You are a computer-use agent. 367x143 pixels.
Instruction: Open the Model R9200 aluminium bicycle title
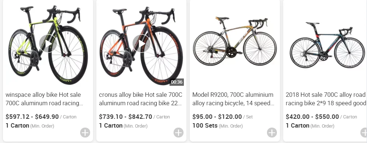pyautogui.click(x=234, y=99)
